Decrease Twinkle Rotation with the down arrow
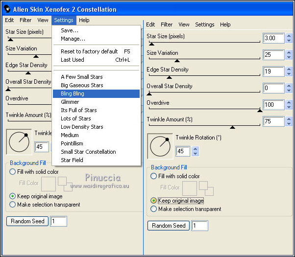Screen dimensions: 295x257 pos(196,154)
